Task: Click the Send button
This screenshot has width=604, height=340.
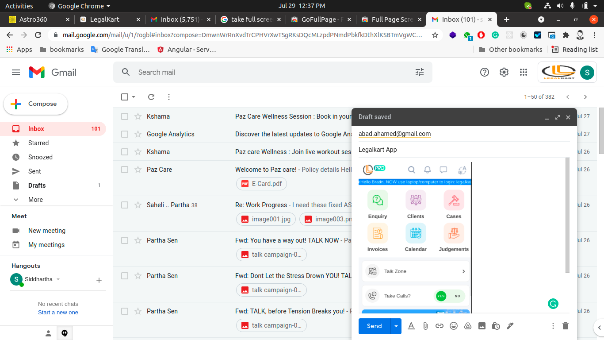Action: point(374,326)
